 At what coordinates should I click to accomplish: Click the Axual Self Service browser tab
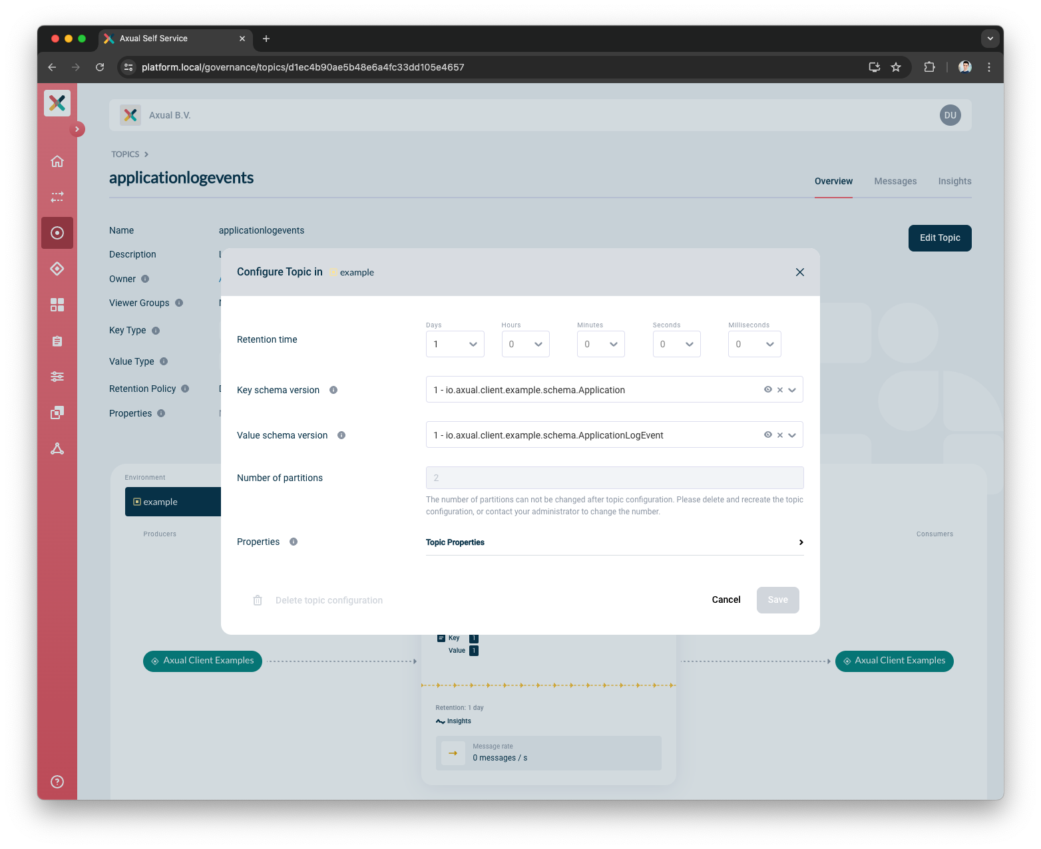(176, 39)
